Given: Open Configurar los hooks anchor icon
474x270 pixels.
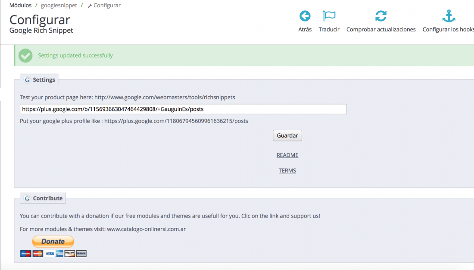Looking at the screenshot, I should click(x=449, y=16).
